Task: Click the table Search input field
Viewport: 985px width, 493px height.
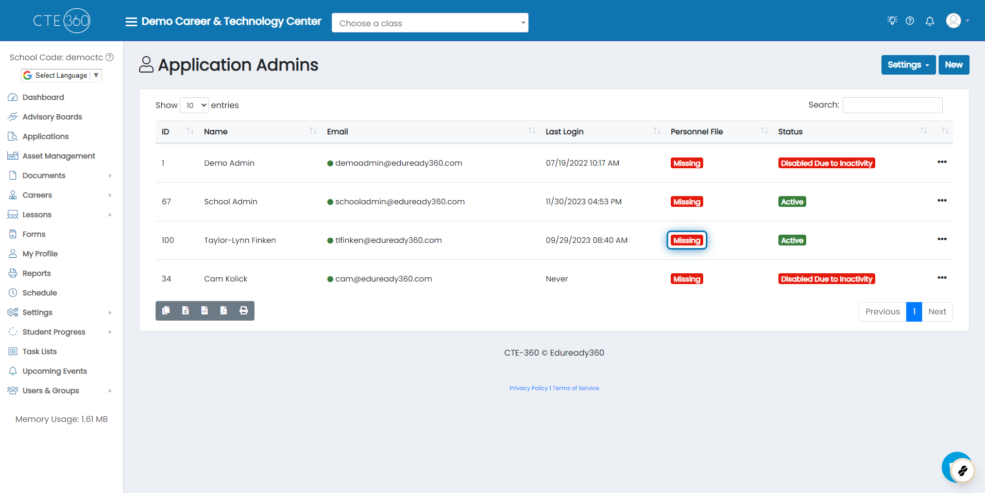Action: pos(892,105)
